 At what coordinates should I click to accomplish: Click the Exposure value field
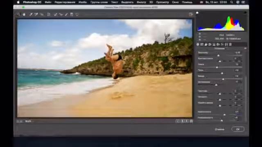coord(237,53)
